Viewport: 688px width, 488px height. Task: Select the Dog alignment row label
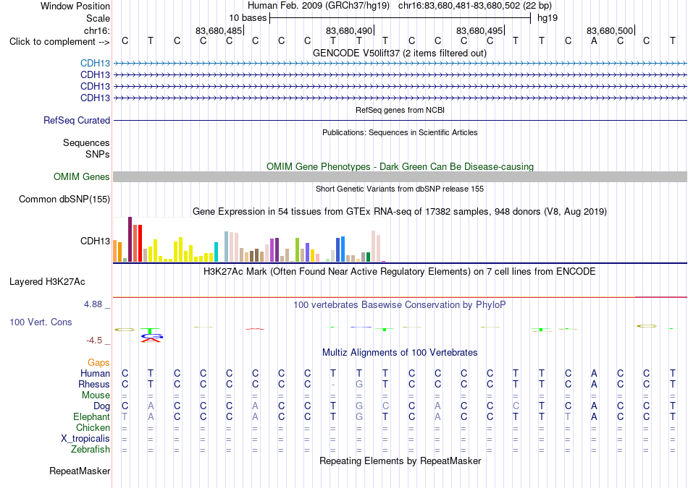point(101,406)
